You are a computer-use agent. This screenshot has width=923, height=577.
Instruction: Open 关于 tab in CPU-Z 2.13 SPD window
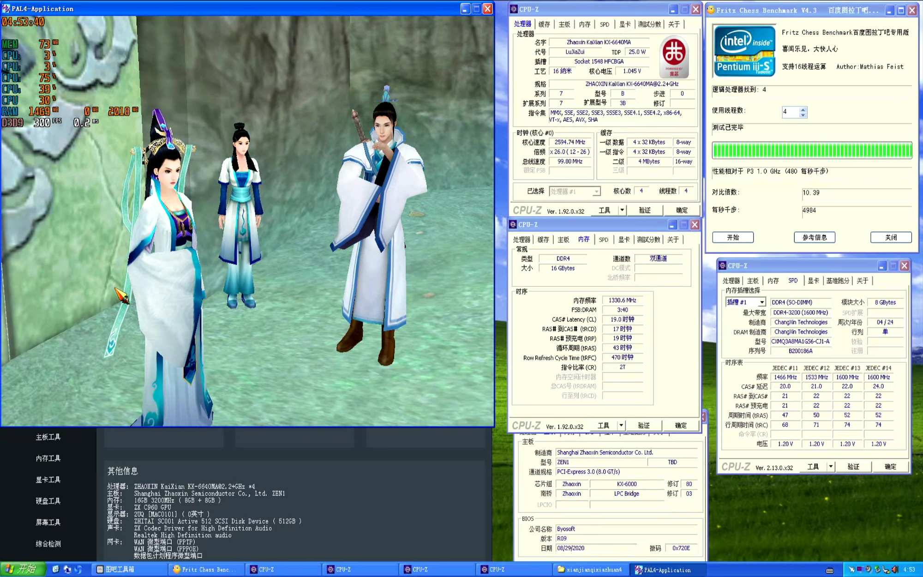(862, 281)
